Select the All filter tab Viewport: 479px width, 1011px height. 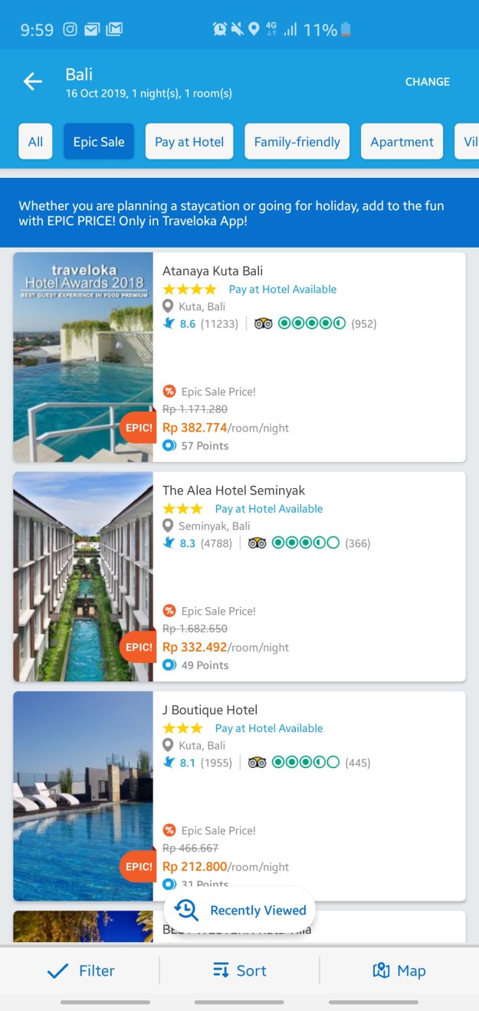(x=35, y=142)
